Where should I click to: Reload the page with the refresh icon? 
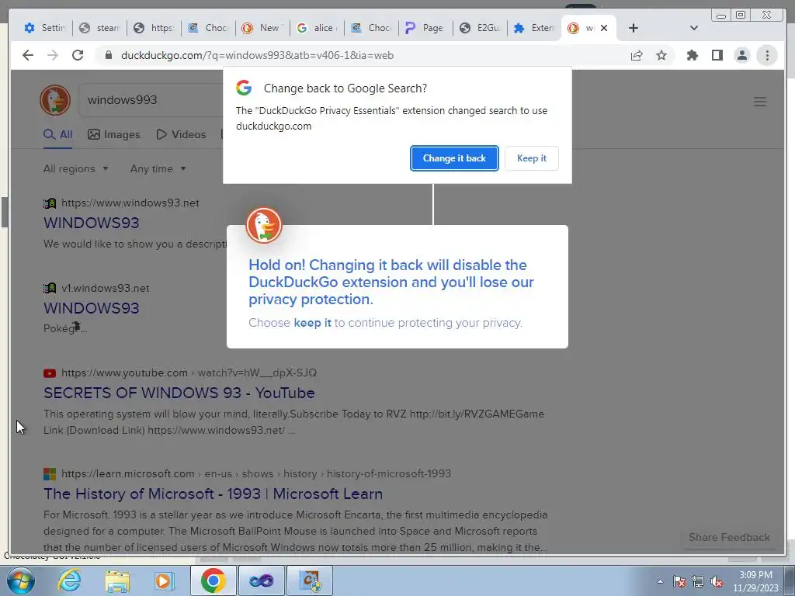(78, 55)
